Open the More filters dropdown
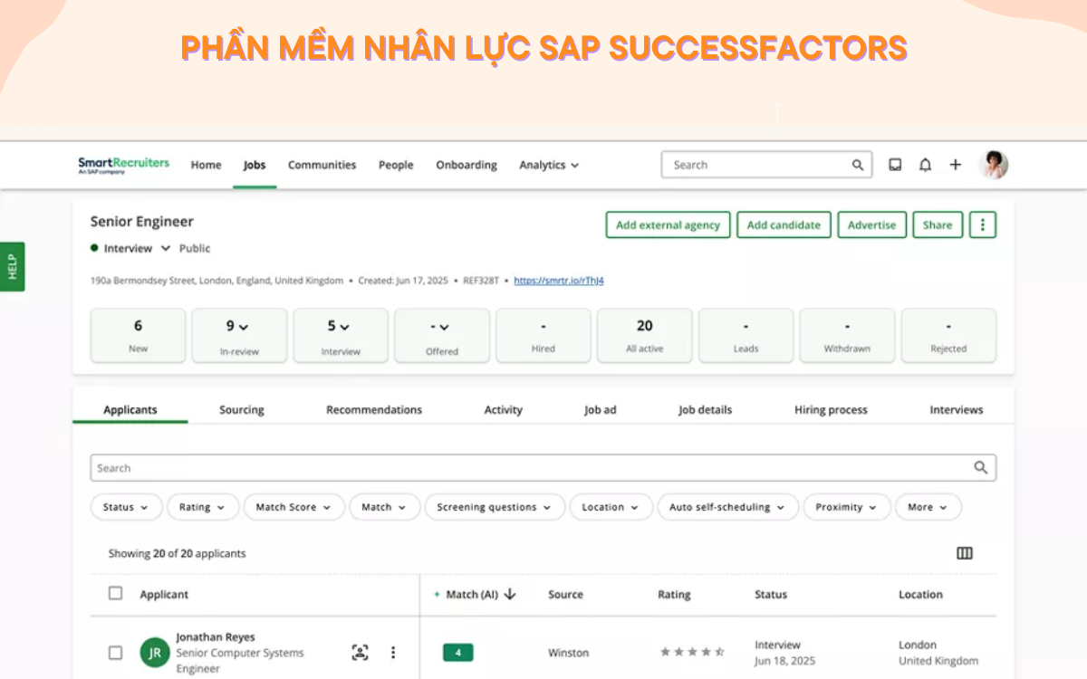Viewport: 1087px width, 679px height. click(928, 507)
